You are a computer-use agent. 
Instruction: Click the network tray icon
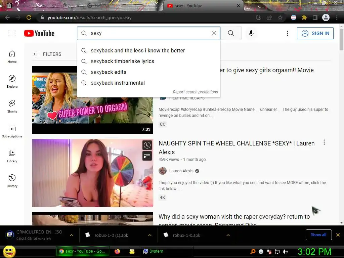(x=277, y=252)
